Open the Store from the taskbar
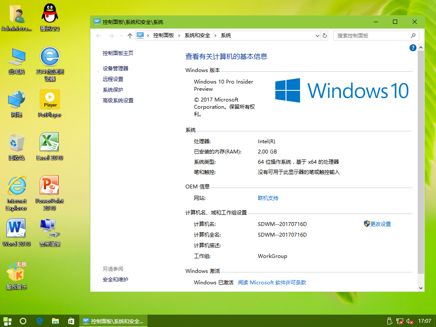This screenshot has height=327, width=436. point(71,321)
